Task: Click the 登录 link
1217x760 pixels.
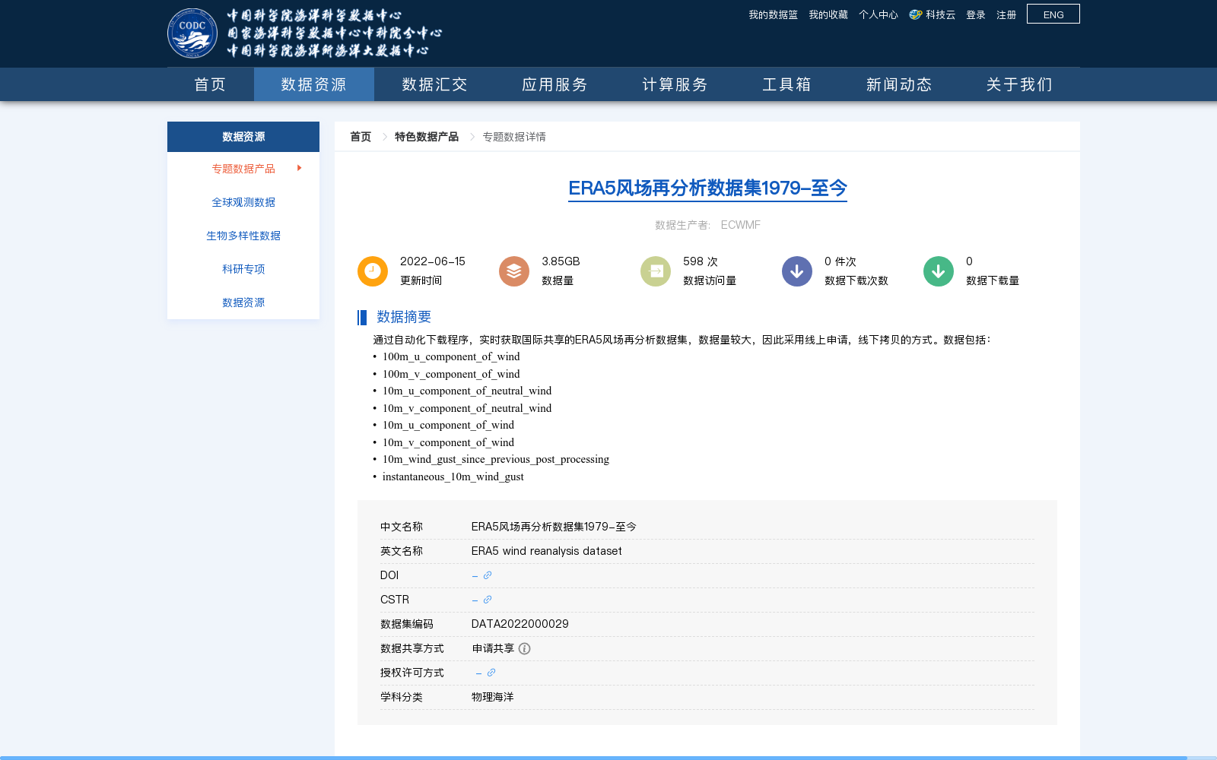Action: click(x=976, y=14)
